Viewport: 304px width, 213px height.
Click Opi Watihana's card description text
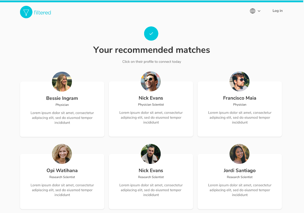(x=62, y=190)
